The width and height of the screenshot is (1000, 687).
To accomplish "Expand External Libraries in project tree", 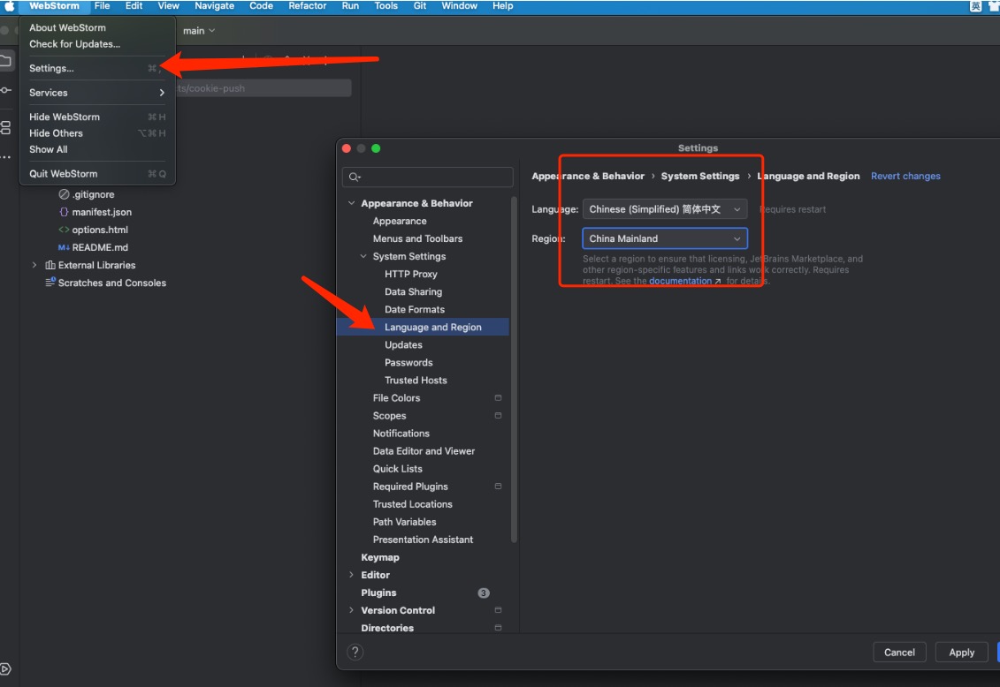I will (34, 265).
